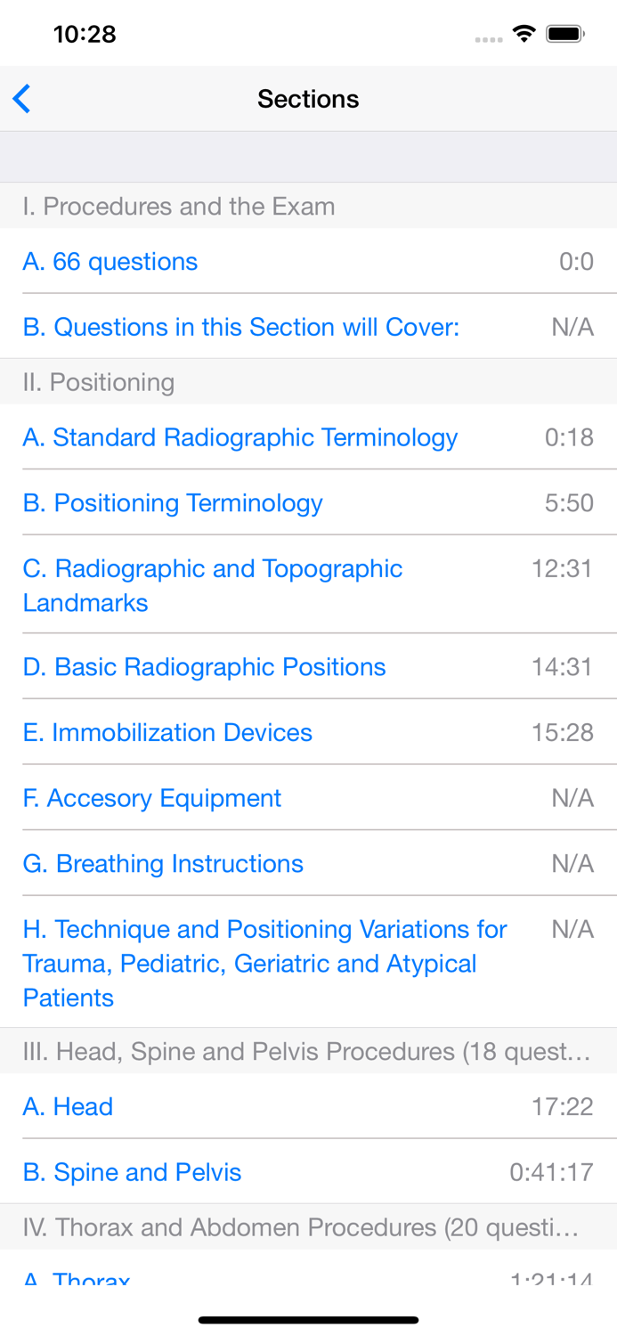
Task: Select 'Basic Radiographic Positions'
Action: (205, 666)
